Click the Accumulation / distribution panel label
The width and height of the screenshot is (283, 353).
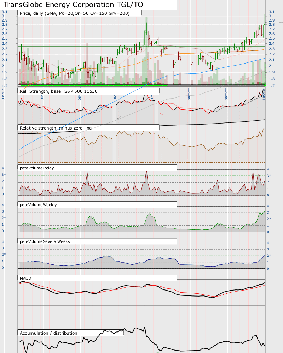coord(48,333)
